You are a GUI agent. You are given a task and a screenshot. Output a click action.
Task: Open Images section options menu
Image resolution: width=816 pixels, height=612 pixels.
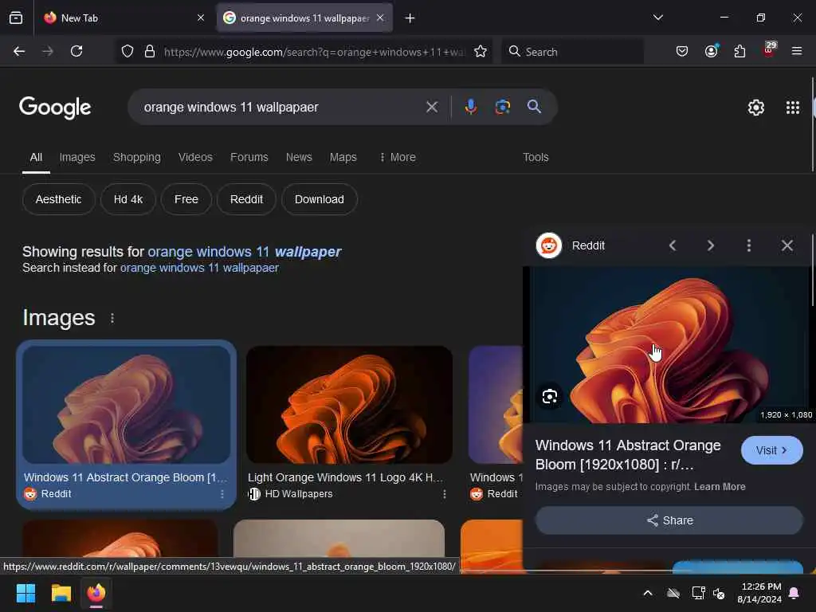112,318
